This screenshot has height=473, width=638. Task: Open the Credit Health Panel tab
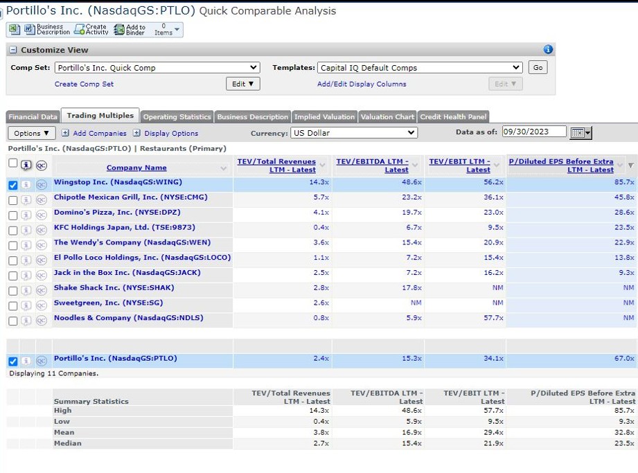pos(452,117)
